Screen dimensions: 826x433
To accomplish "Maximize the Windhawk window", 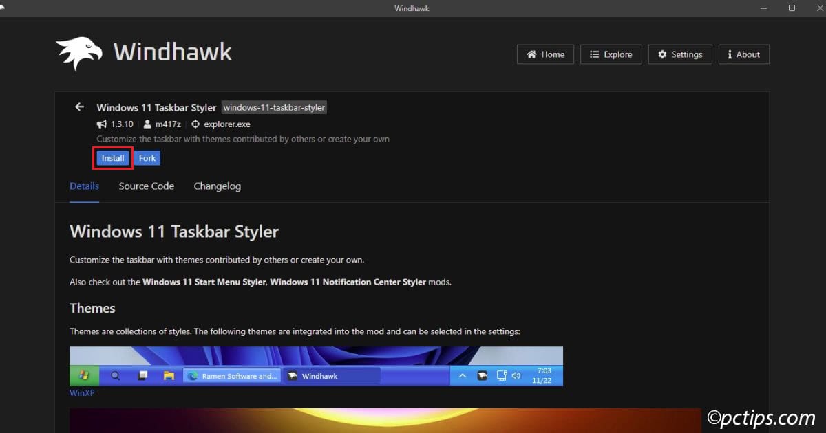I will coord(792,8).
